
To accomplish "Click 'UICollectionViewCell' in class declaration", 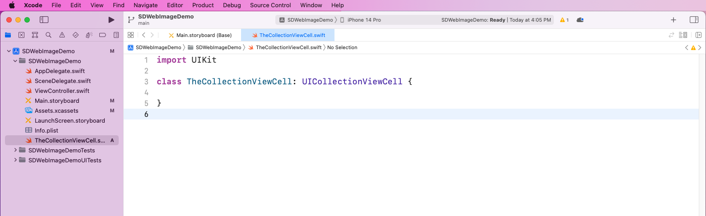I will 352,82.
